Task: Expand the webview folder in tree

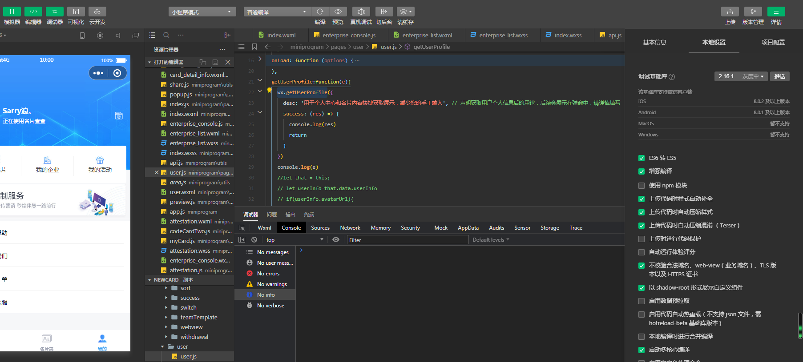Action: (191, 327)
